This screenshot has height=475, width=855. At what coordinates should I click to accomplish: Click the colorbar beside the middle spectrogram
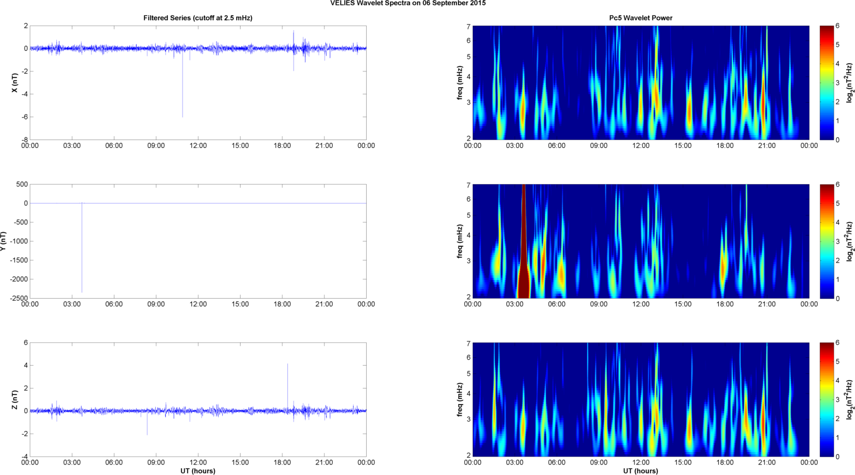(x=827, y=241)
